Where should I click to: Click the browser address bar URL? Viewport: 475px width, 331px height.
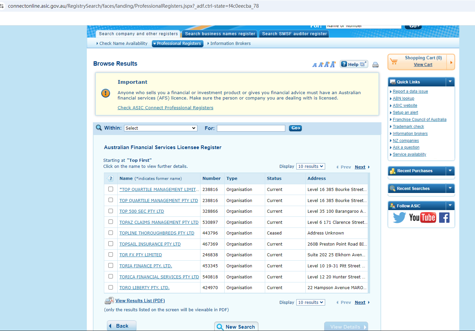pyautogui.click(x=133, y=6)
